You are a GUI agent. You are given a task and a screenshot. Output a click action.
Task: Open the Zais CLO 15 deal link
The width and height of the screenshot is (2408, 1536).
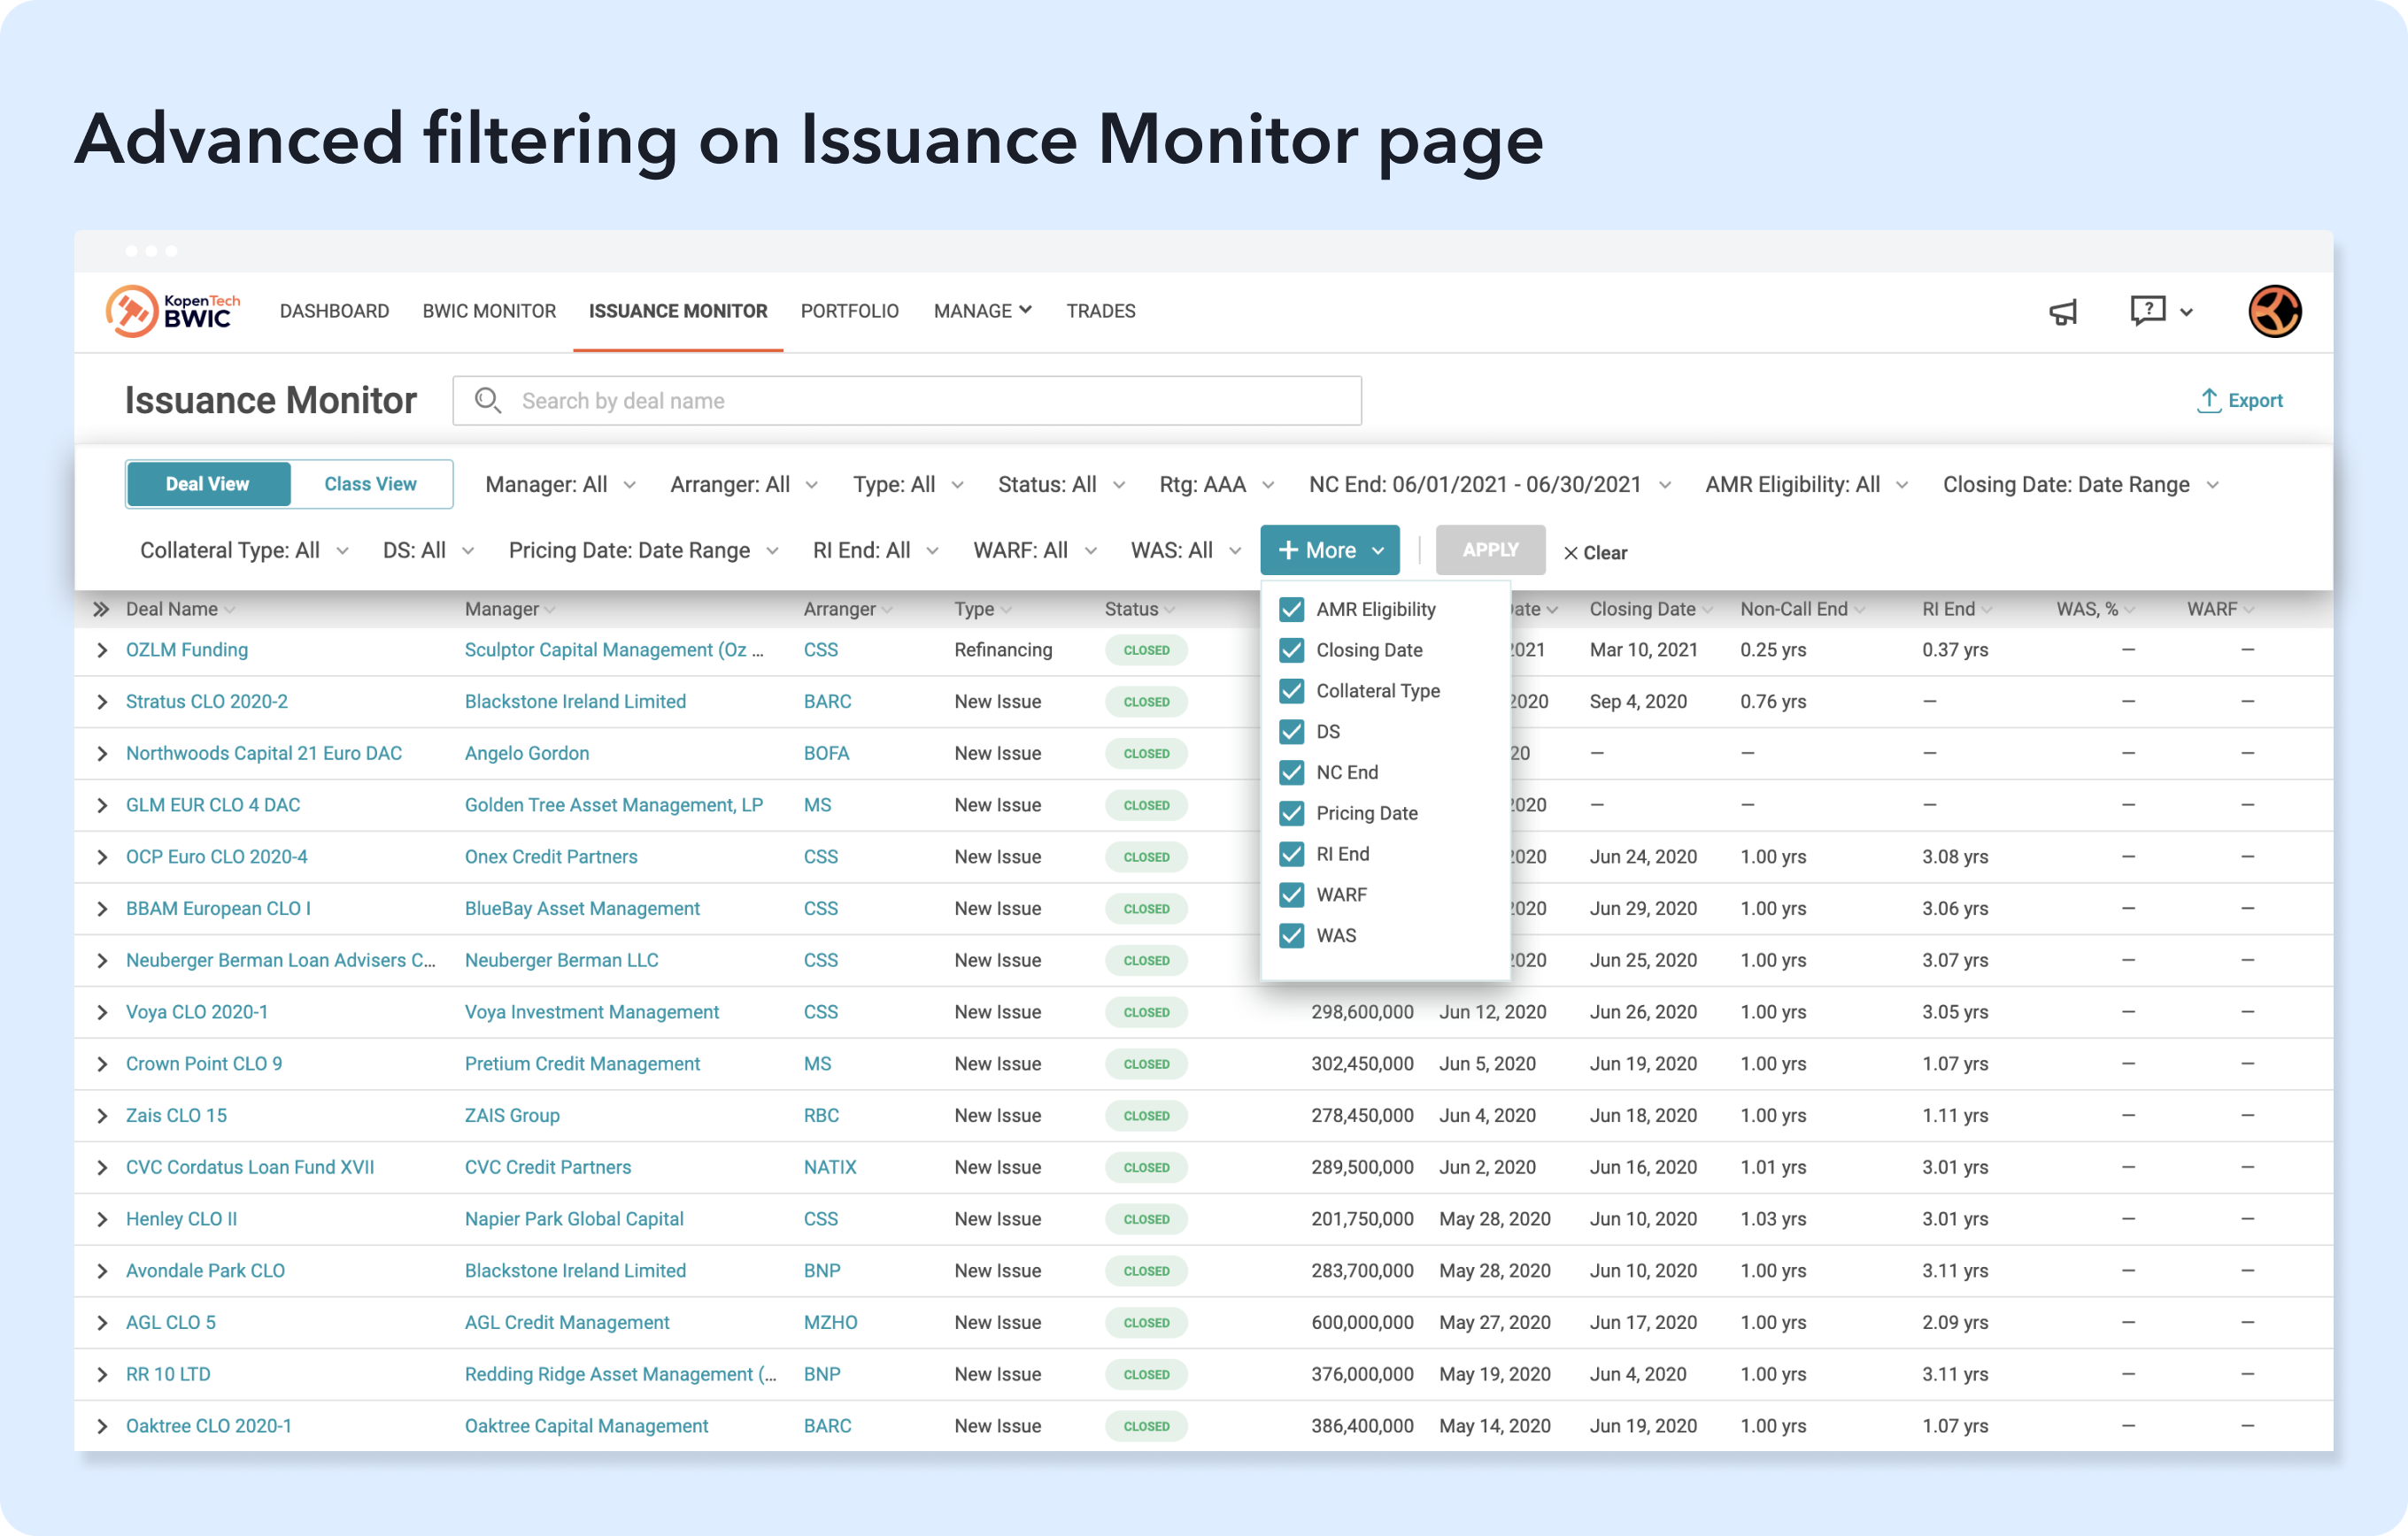click(176, 1115)
